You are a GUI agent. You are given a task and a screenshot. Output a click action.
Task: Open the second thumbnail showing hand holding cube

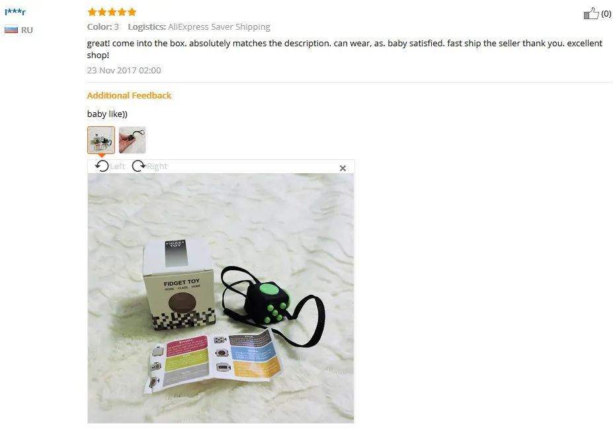tap(132, 140)
